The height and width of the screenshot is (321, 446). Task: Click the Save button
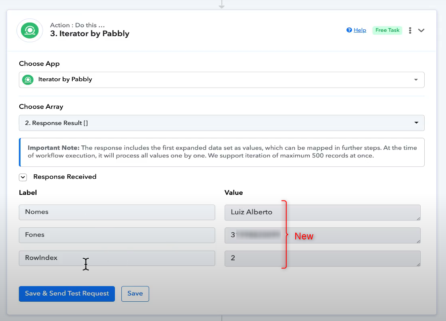tap(135, 294)
